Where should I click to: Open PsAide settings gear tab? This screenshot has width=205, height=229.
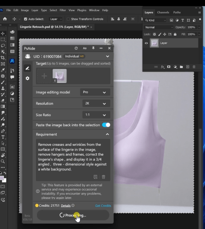(x=28, y=78)
